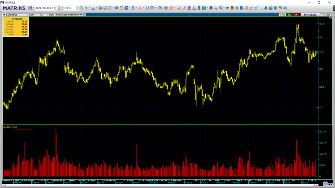Toggle SYM option in chart header
The width and height of the screenshot is (335, 188).
click(x=71, y=15)
